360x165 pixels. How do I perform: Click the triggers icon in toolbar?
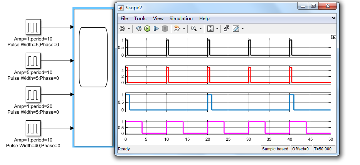click(x=226, y=29)
